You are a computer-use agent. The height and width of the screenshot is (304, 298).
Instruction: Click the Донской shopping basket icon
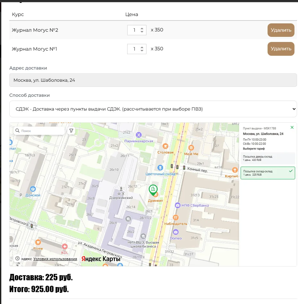pos(33,189)
